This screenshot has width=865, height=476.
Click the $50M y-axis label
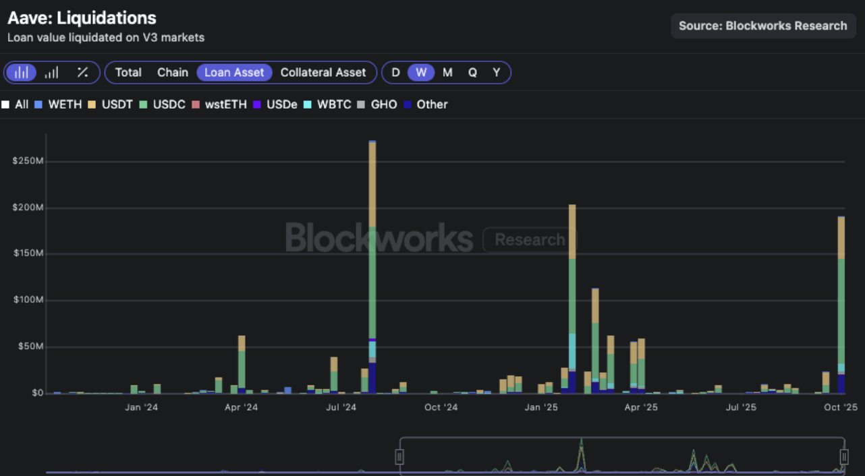[30, 347]
